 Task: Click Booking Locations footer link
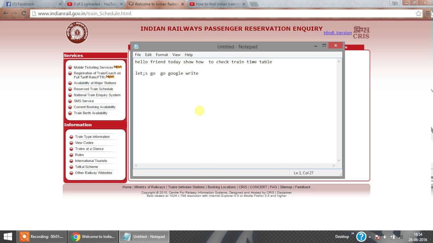[222, 187]
